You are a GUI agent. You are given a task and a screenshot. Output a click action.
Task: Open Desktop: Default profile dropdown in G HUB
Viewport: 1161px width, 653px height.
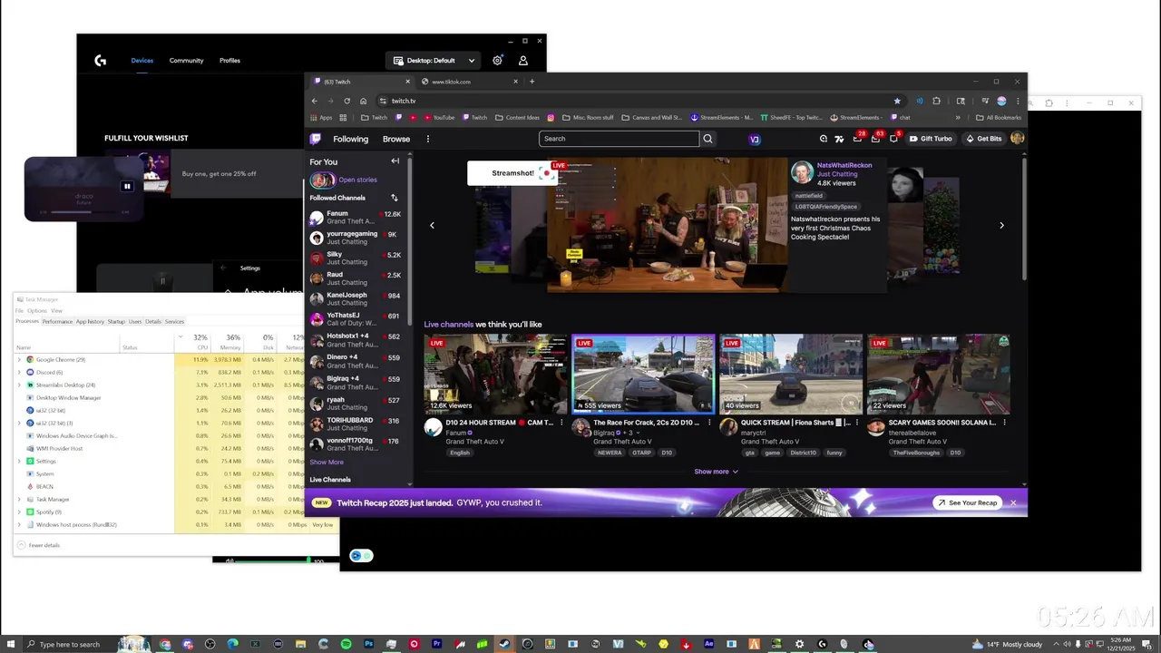pos(434,61)
